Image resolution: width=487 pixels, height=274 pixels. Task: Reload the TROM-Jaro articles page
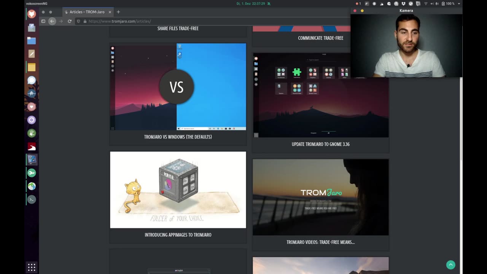pos(70,21)
